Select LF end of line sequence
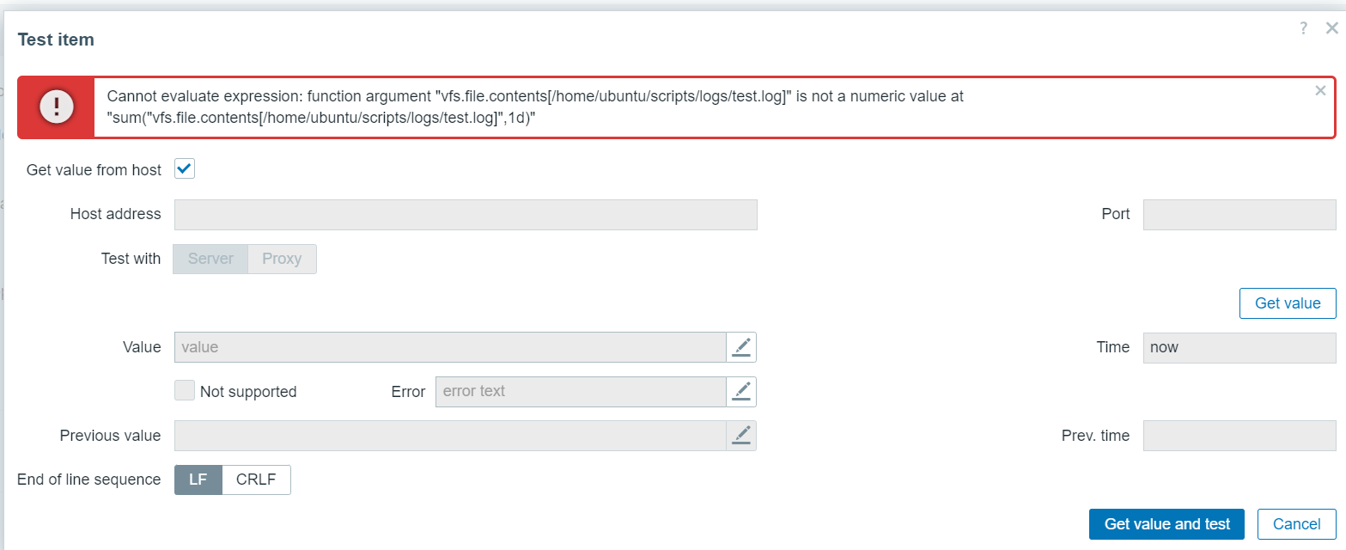The width and height of the screenshot is (1346, 550). 198,480
